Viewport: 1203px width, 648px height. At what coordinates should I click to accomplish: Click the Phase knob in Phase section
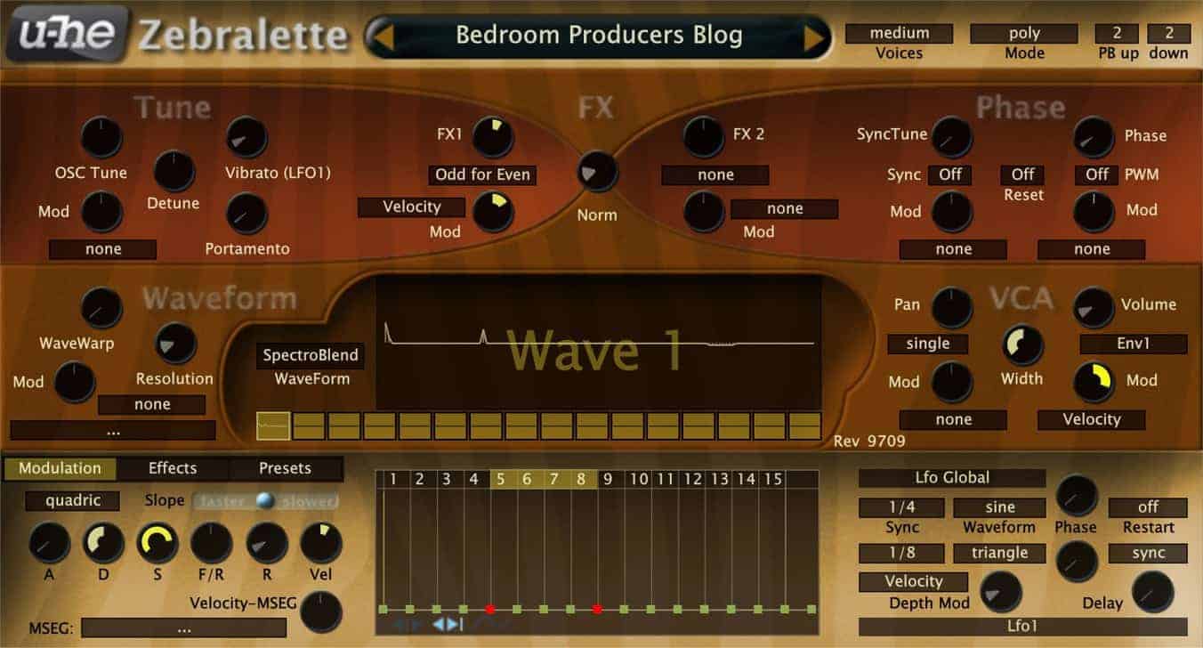[x=1094, y=136]
